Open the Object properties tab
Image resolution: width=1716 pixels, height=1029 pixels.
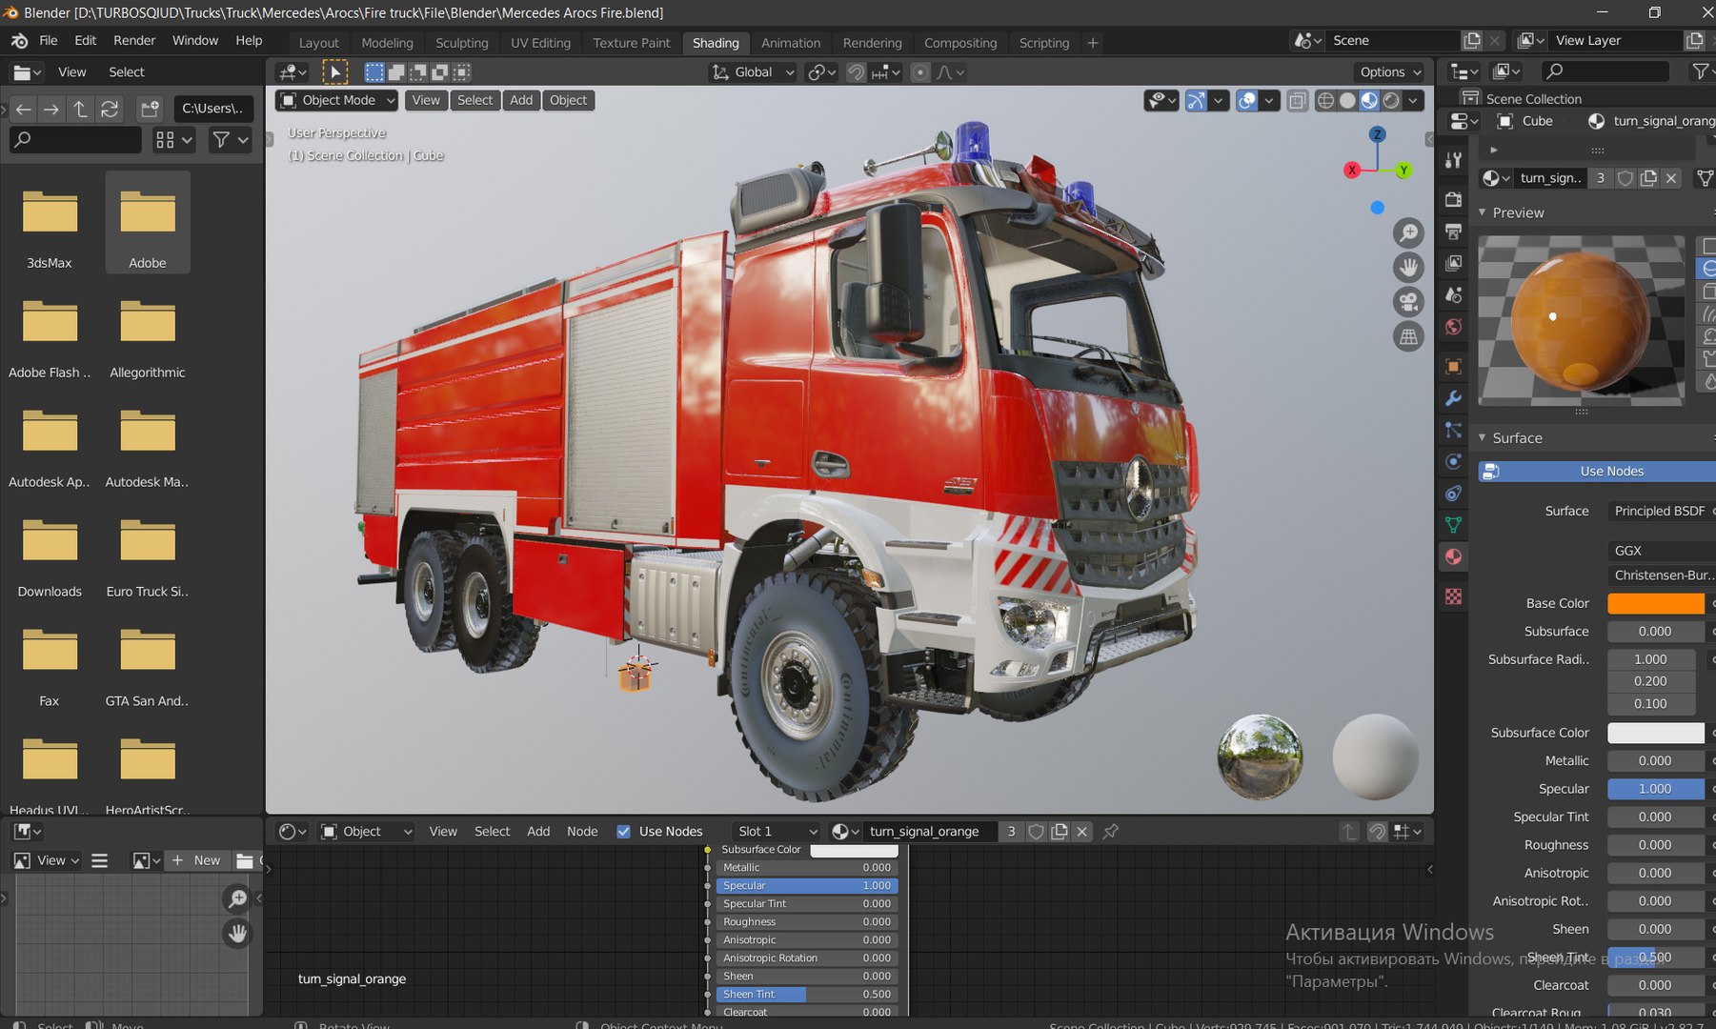click(1453, 367)
